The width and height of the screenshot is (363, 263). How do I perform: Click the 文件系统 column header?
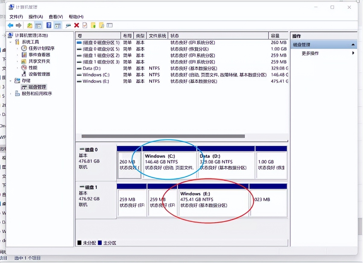pos(157,36)
